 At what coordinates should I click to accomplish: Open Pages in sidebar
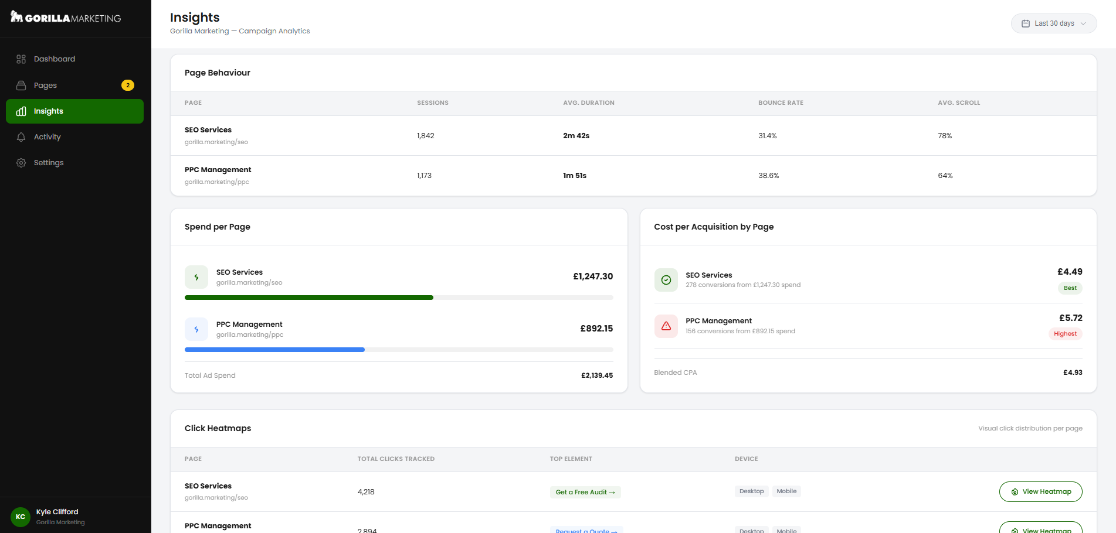(74, 86)
